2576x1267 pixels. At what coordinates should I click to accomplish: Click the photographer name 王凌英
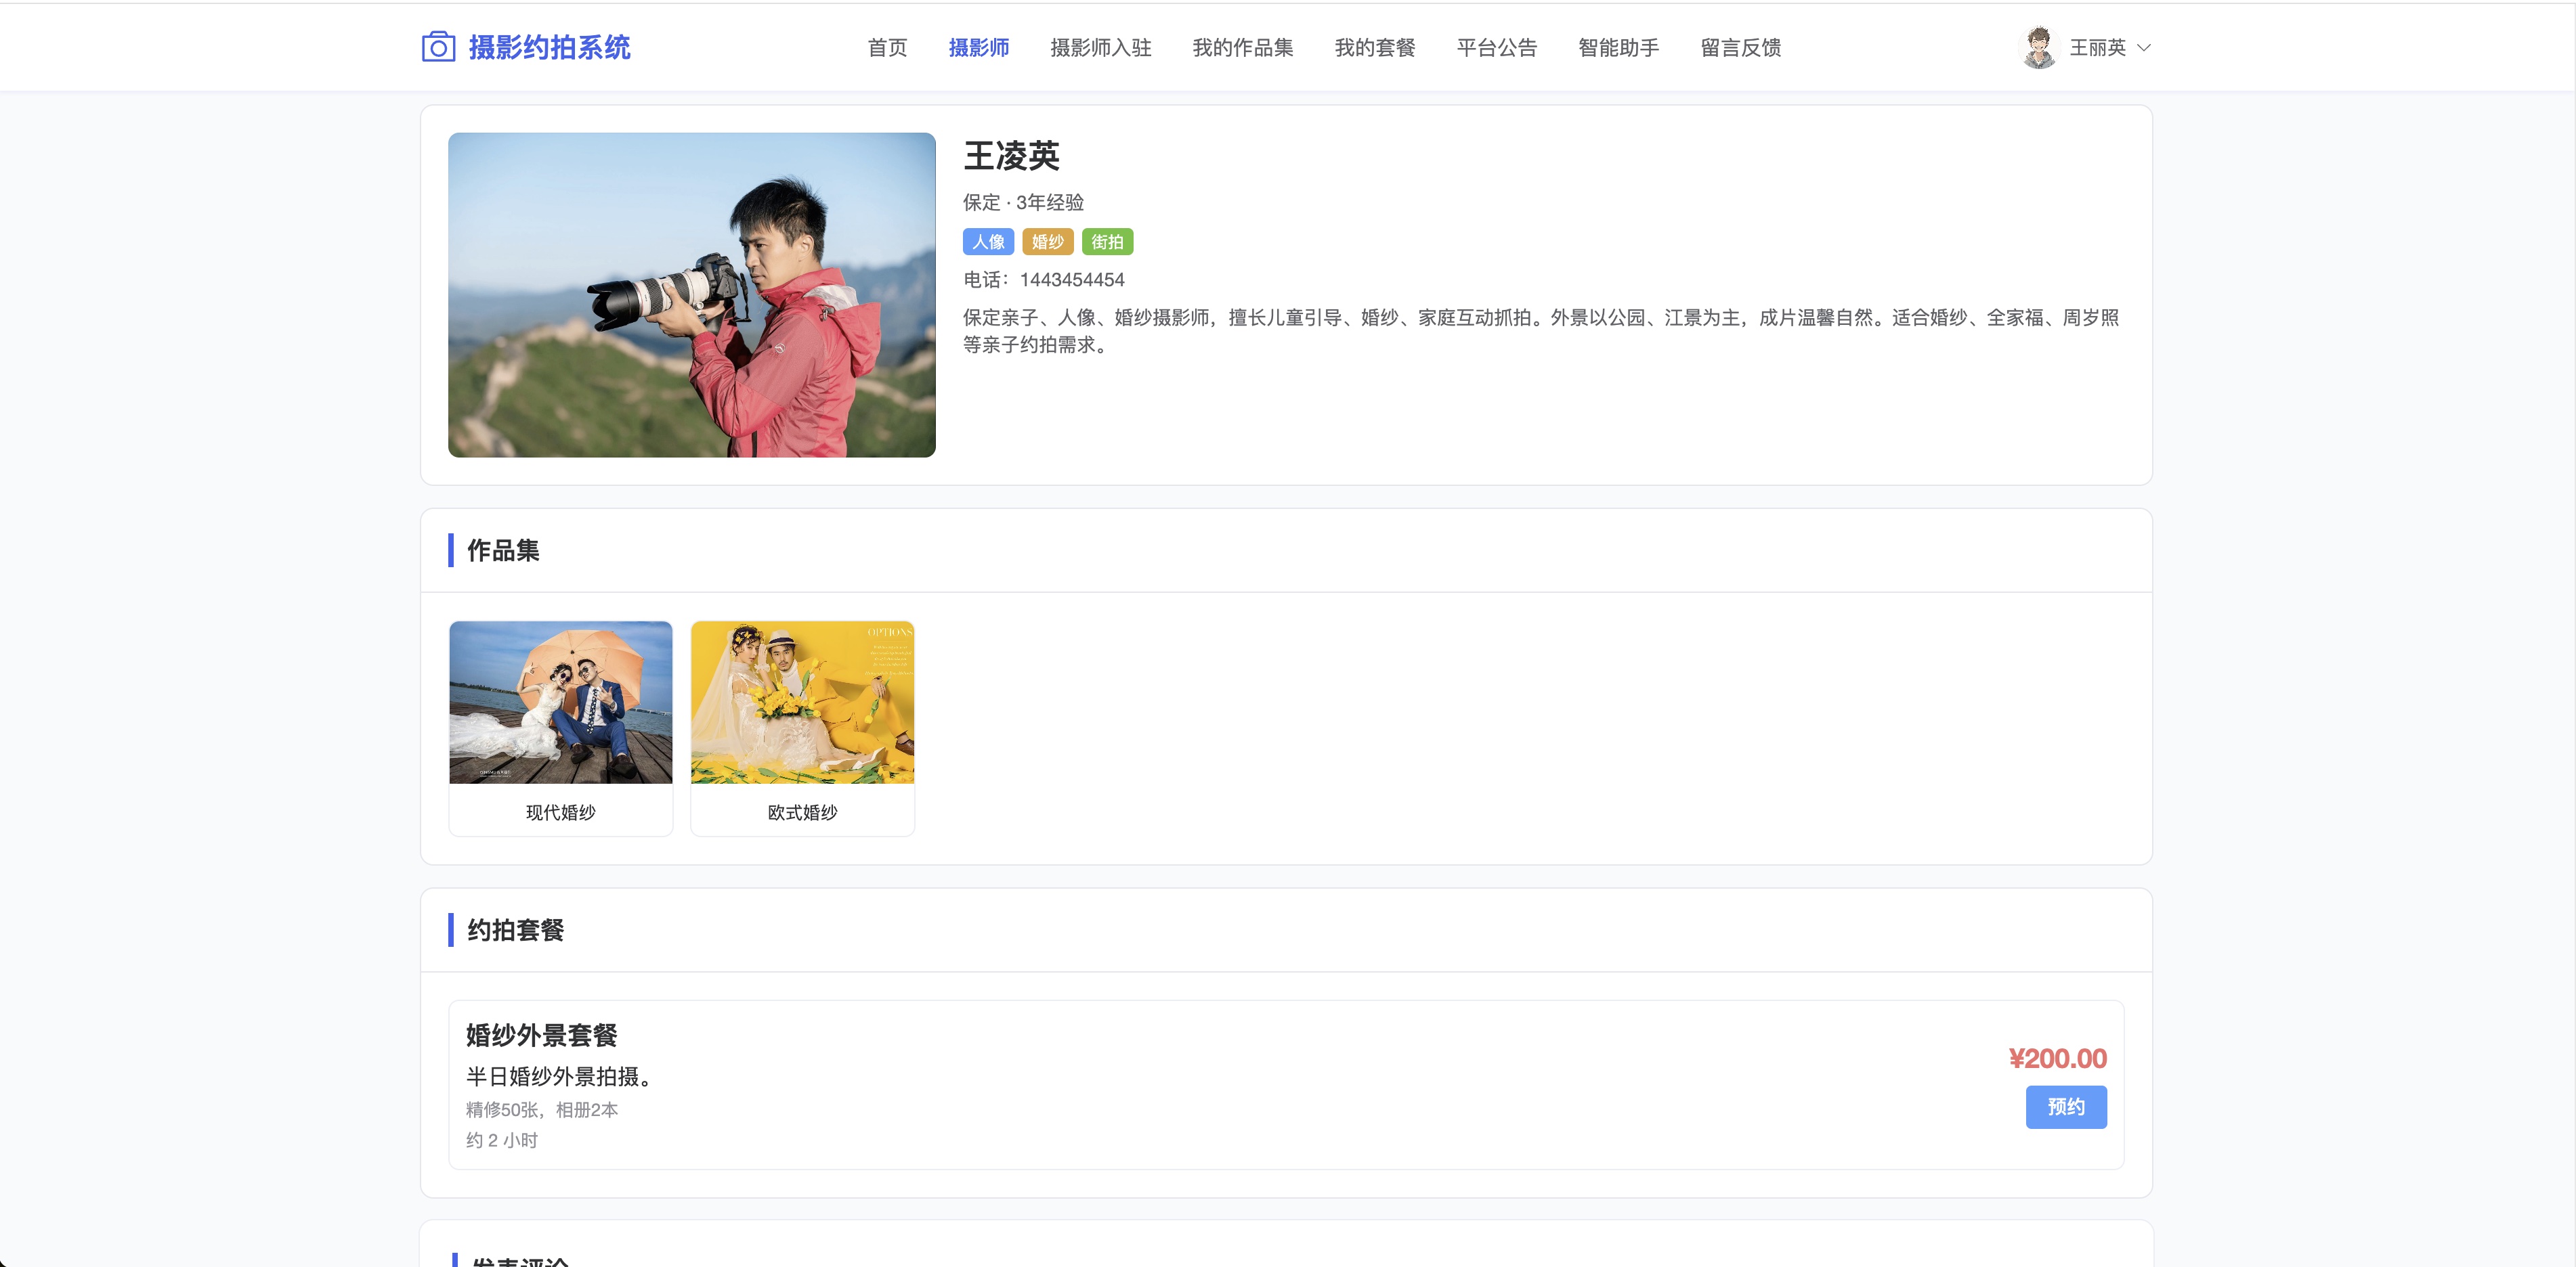(x=1011, y=155)
